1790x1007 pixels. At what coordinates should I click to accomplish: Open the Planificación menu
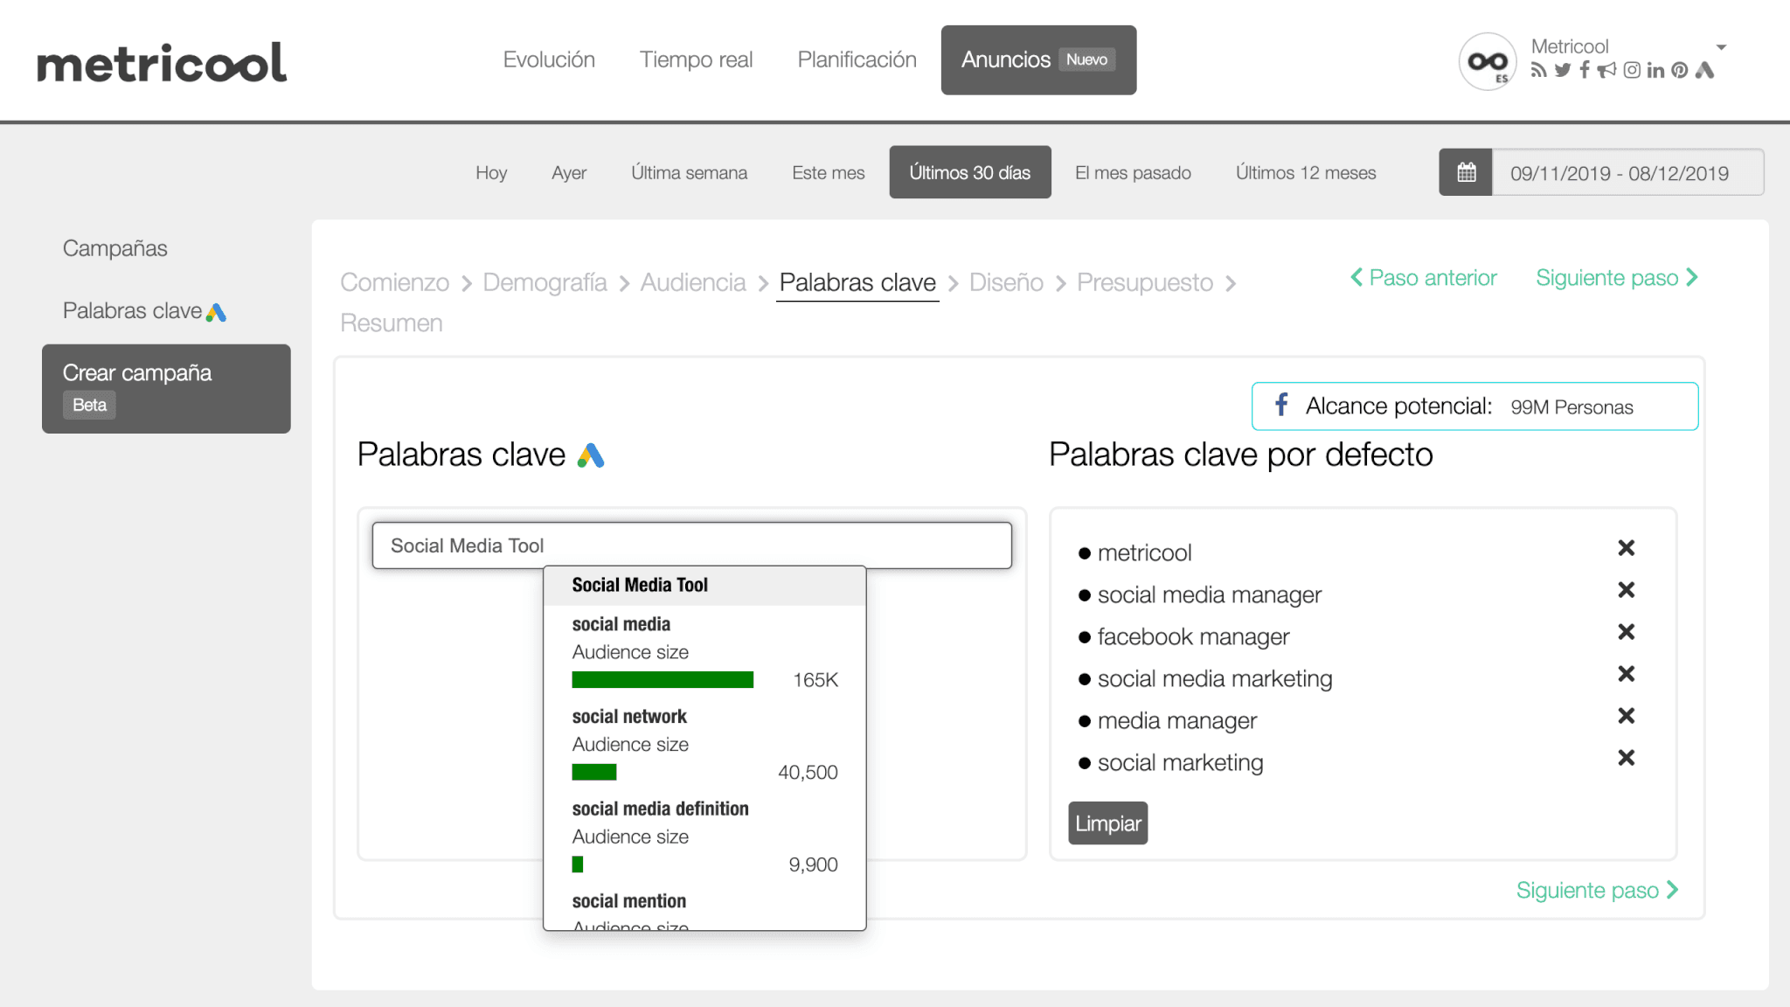(857, 59)
